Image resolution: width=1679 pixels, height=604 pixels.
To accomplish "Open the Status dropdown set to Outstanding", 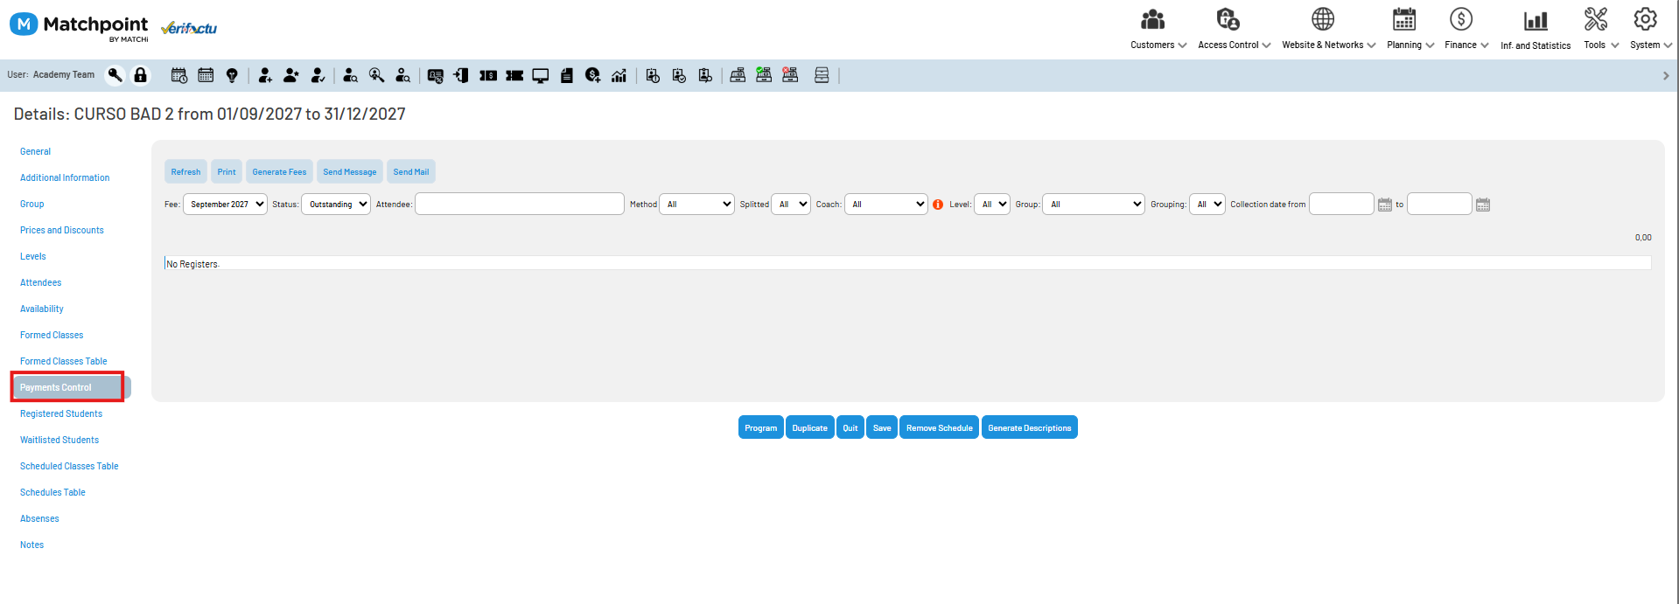I will [x=336, y=204].
